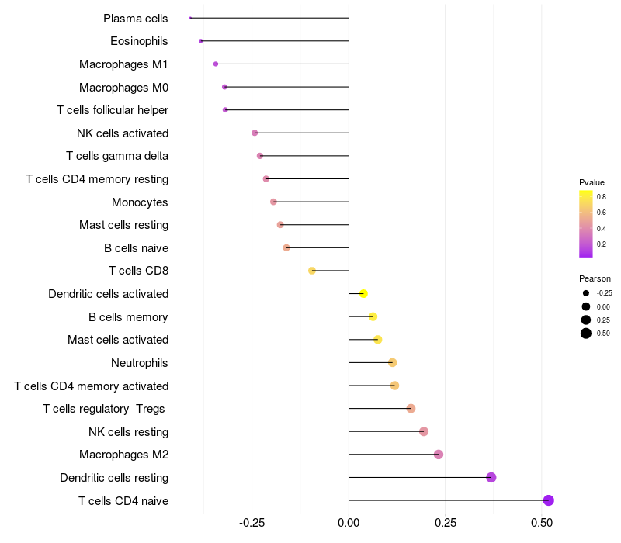Viewport: 621px width, 543px height.
Task: Select the Macrophages M2 data point
Action: 439,455
